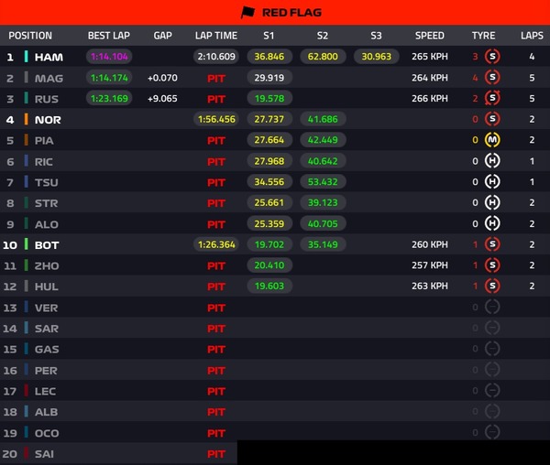Click the LAPS column header
The image size is (550, 465).
pos(532,36)
